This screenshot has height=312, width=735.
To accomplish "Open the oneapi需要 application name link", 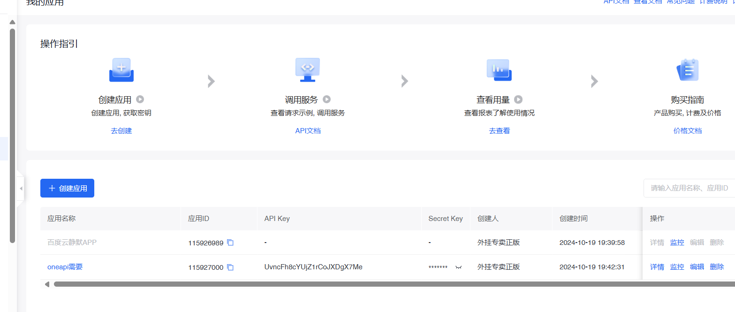I will point(65,267).
